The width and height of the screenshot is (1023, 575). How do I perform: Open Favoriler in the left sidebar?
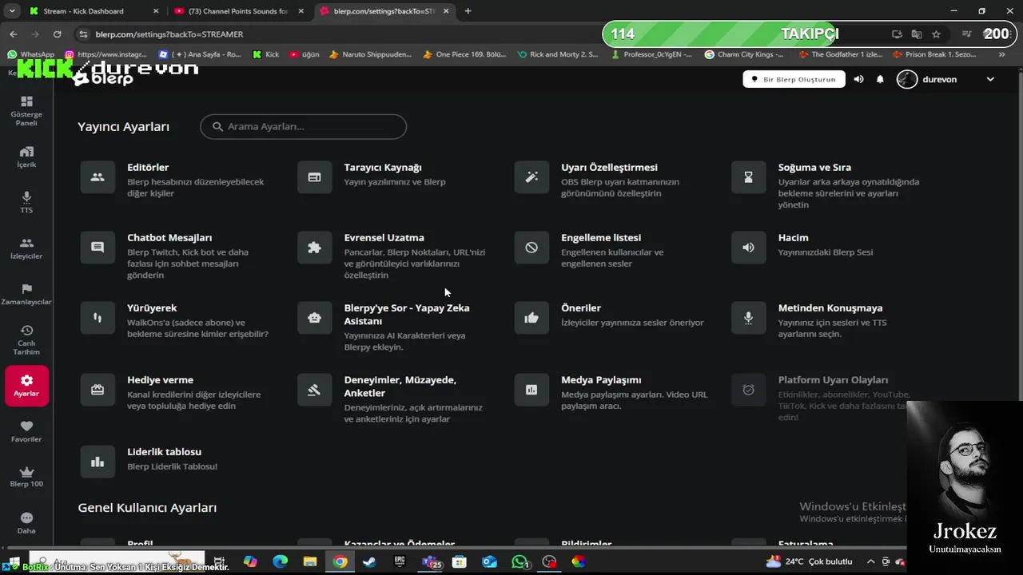26,431
